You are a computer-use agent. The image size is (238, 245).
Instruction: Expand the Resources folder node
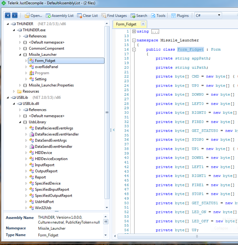click(x=14, y=91)
